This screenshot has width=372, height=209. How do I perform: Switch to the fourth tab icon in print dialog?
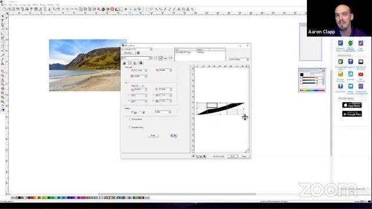141,63
